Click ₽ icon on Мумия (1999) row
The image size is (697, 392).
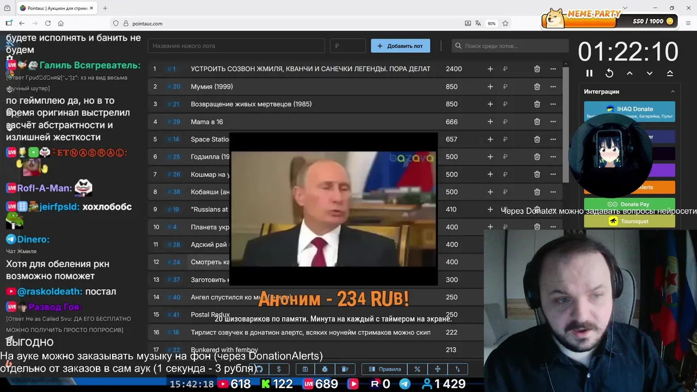[505, 87]
